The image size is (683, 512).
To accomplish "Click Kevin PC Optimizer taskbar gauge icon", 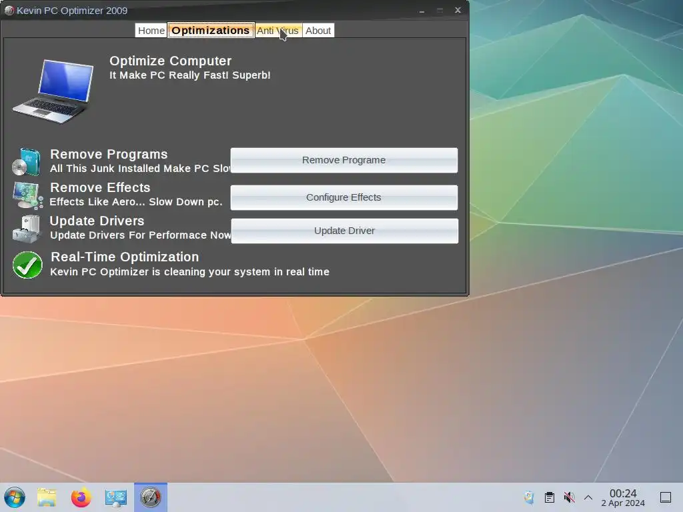I will (x=151, y=497).
